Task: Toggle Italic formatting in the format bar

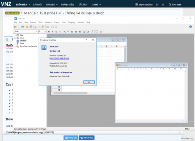Action: tap(53, 31)
